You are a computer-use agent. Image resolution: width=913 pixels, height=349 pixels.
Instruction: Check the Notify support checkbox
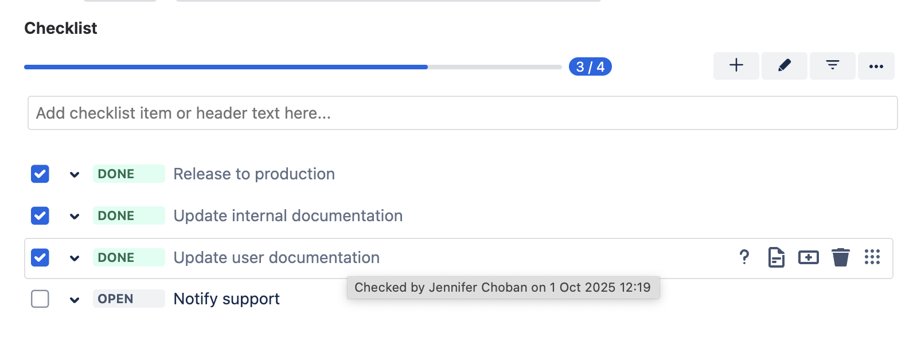tap(40, 299)
